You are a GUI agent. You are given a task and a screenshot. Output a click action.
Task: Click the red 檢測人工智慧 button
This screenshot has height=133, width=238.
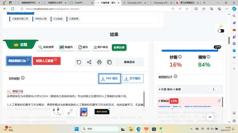[x=47, y=61]
